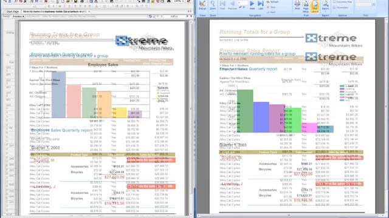Click the Xtreme logo in the left report
Screen dimensions: 389x218
[x=145, y=43]
